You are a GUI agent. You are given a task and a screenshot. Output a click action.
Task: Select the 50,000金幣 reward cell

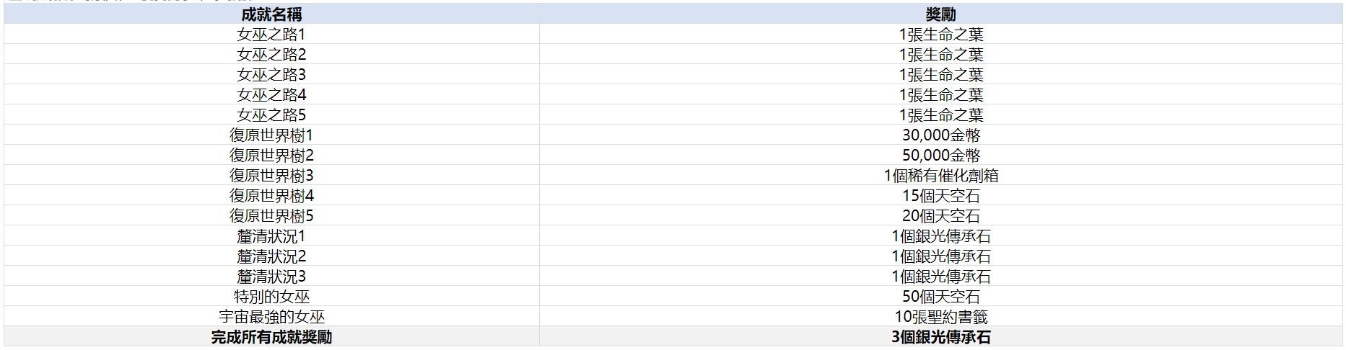[x=940, y=156]
